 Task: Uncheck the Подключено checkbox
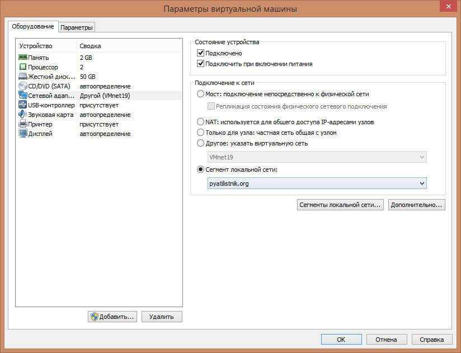(201, 53)
